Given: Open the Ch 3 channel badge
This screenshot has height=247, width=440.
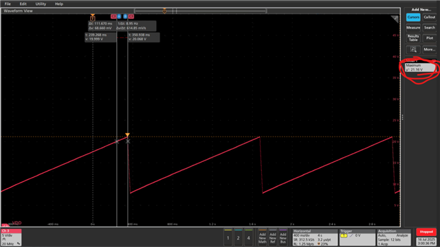Looking at the screenshot, I should click(11, 237).
